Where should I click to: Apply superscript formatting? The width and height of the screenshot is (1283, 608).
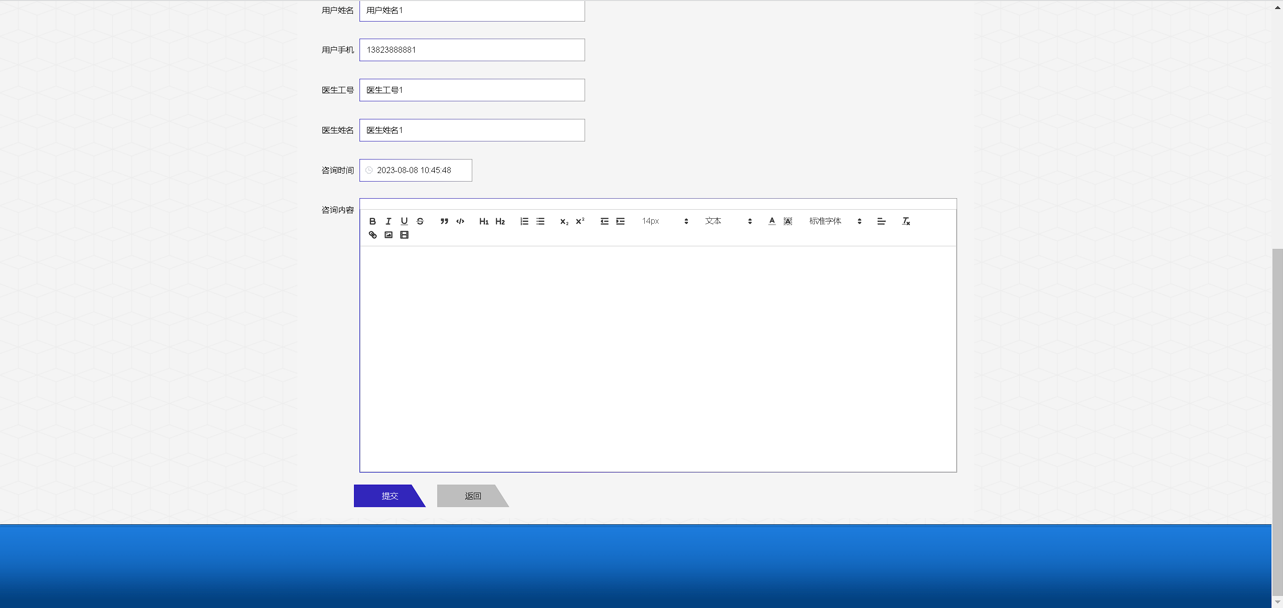[x=580, y=221]
